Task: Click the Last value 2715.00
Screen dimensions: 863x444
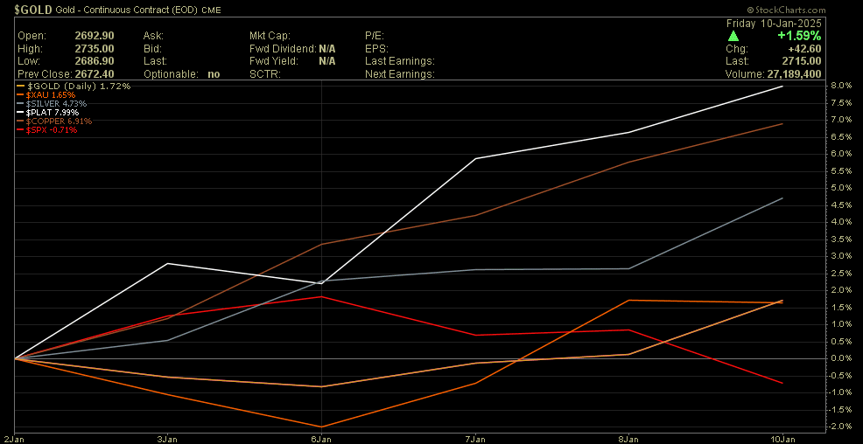Action: (x=803, y=61)
